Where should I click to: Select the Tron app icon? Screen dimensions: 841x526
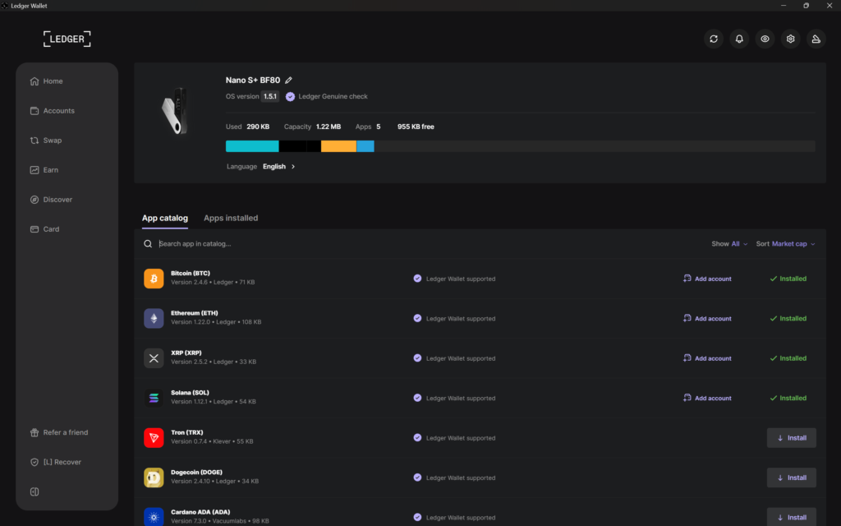[154, 437]
